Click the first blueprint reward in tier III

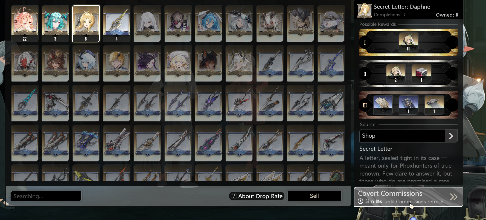(383, 105)
